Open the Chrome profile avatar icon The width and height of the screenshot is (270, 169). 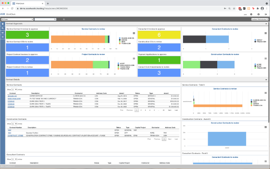tap(262, 8)
